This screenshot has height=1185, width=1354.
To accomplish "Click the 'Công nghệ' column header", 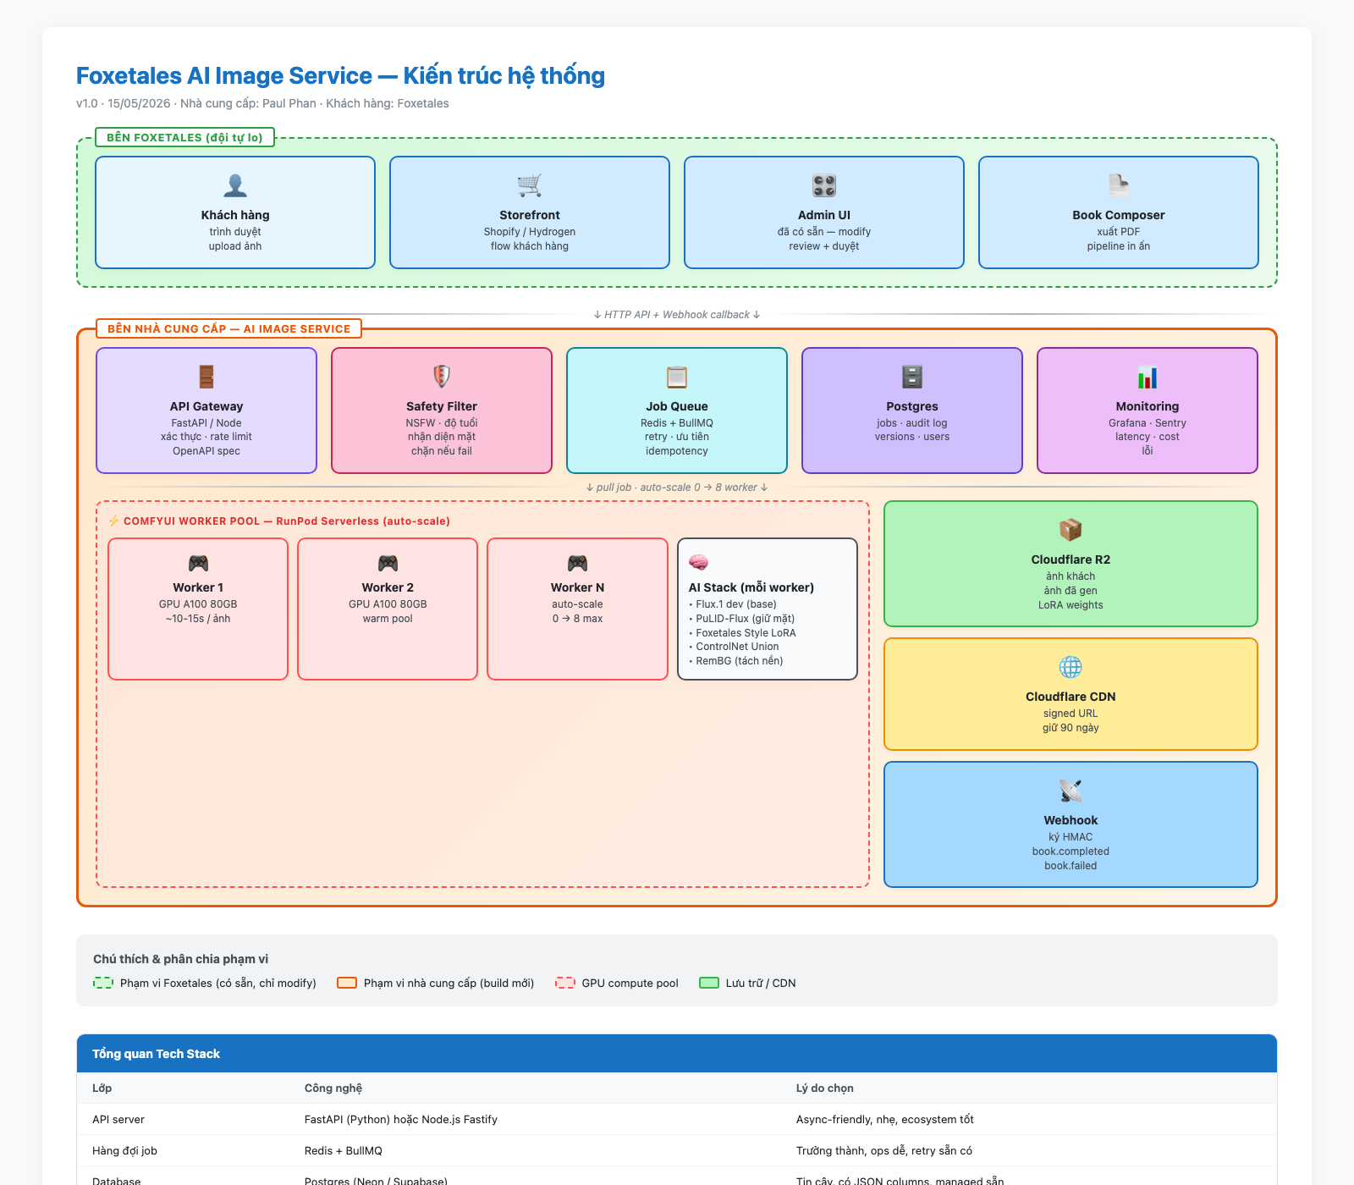I will (333, 1088).
